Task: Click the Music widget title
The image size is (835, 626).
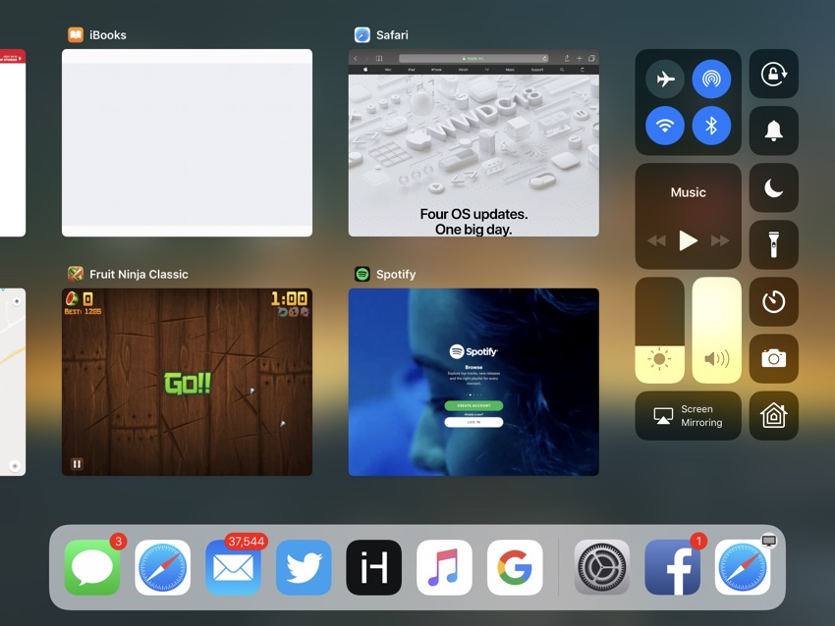Action: [x=688, y=192]
